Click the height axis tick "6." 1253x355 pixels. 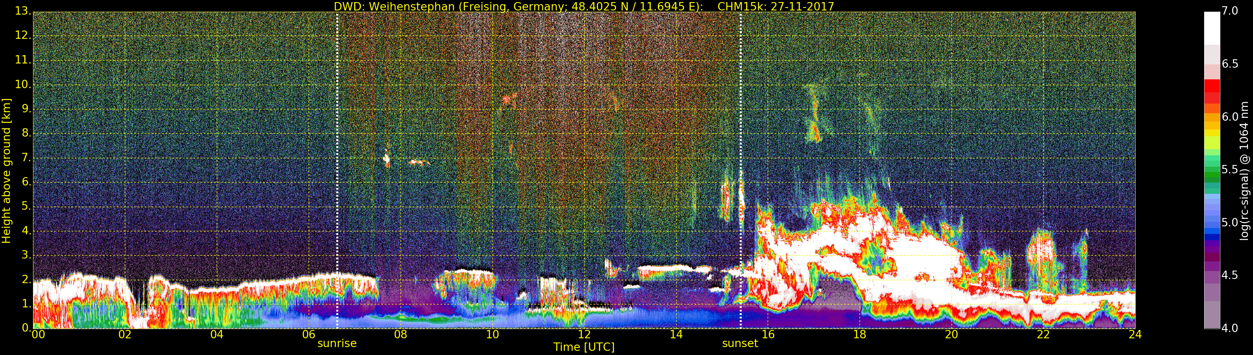pos(26,181)
